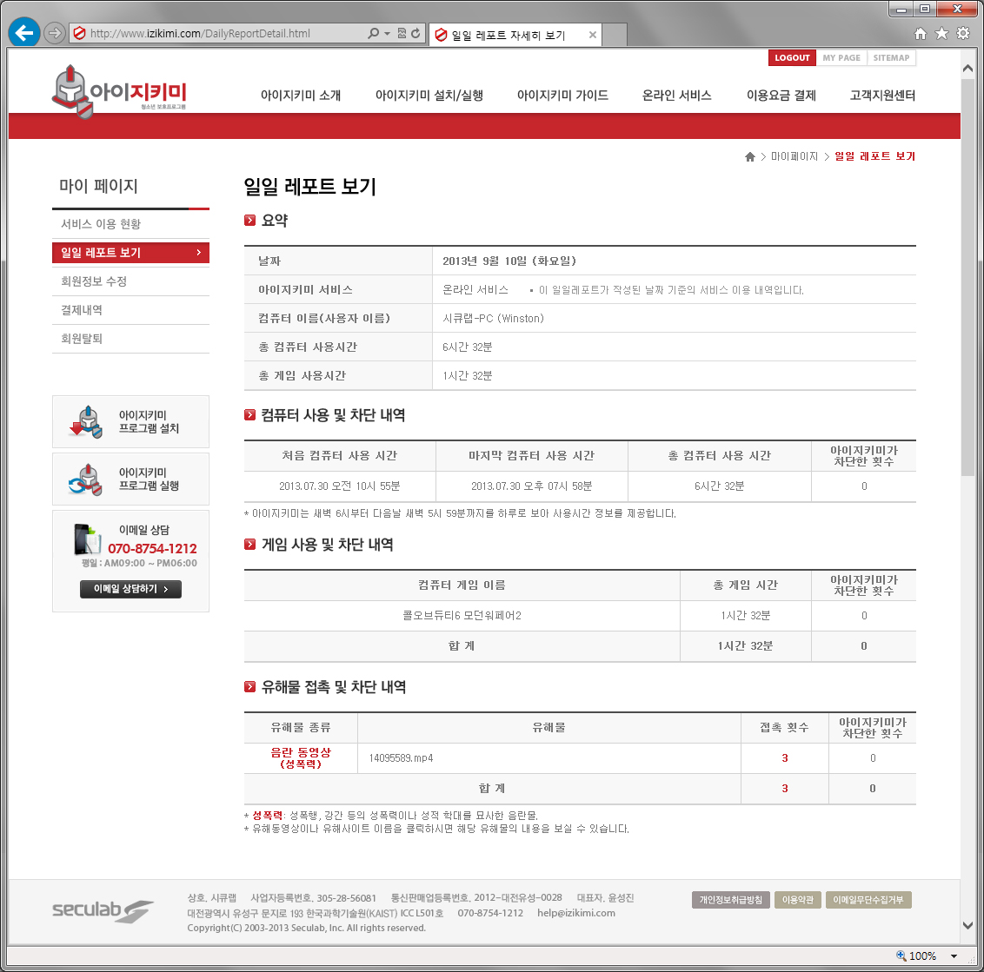Select 서비스 이용 현황 in sidebar

click(101, 224)
